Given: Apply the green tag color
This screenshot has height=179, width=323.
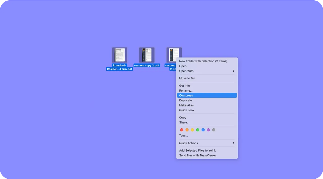Looking at the screenshot, I should [198, 130].
